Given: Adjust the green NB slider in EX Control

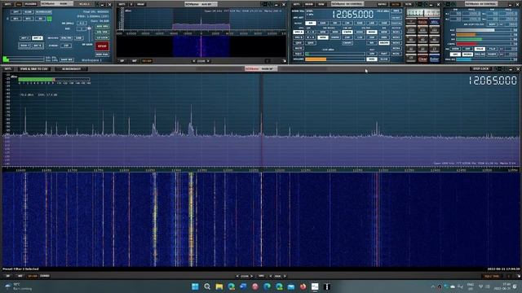Looking at the screenshot, I should click(484, 39).
